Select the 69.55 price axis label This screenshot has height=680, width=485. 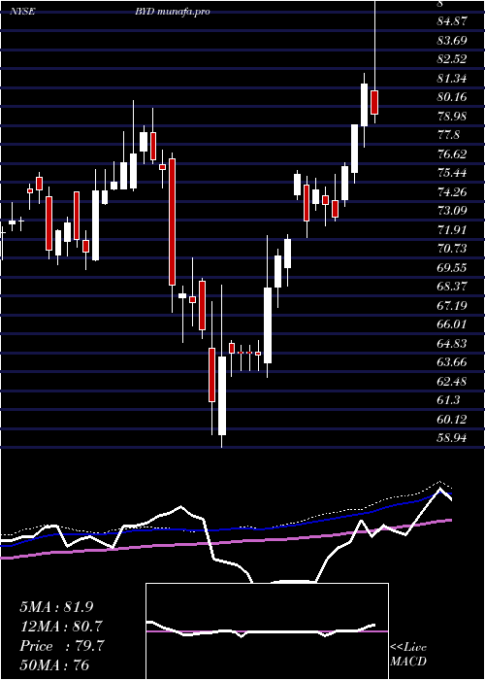[x=452, y=267]
